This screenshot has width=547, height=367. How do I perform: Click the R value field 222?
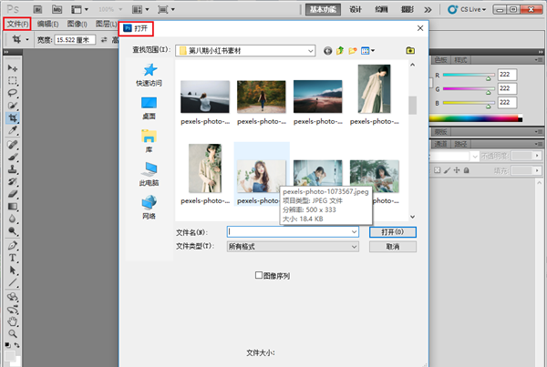coord(507,75)
